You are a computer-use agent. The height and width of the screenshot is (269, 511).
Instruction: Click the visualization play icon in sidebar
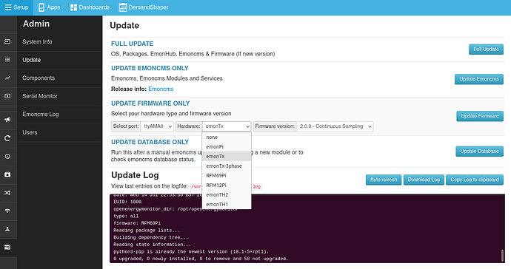(x=7, y=96)
